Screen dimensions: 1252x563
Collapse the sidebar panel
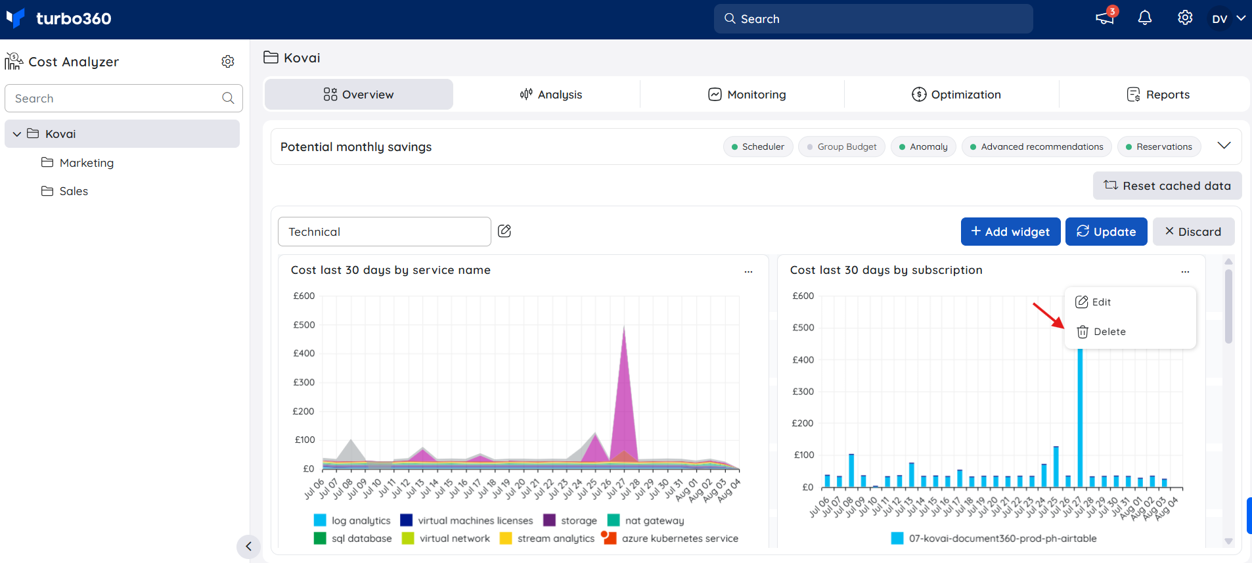tap(248, 547)
